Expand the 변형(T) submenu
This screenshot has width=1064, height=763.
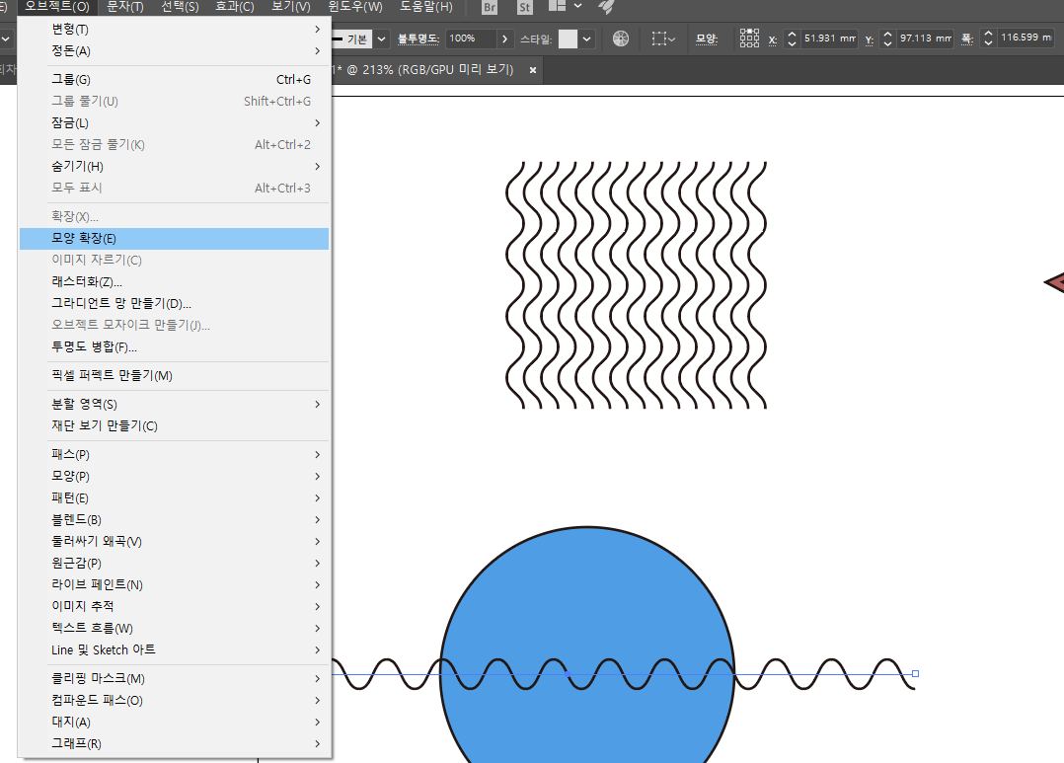point(175,30)
